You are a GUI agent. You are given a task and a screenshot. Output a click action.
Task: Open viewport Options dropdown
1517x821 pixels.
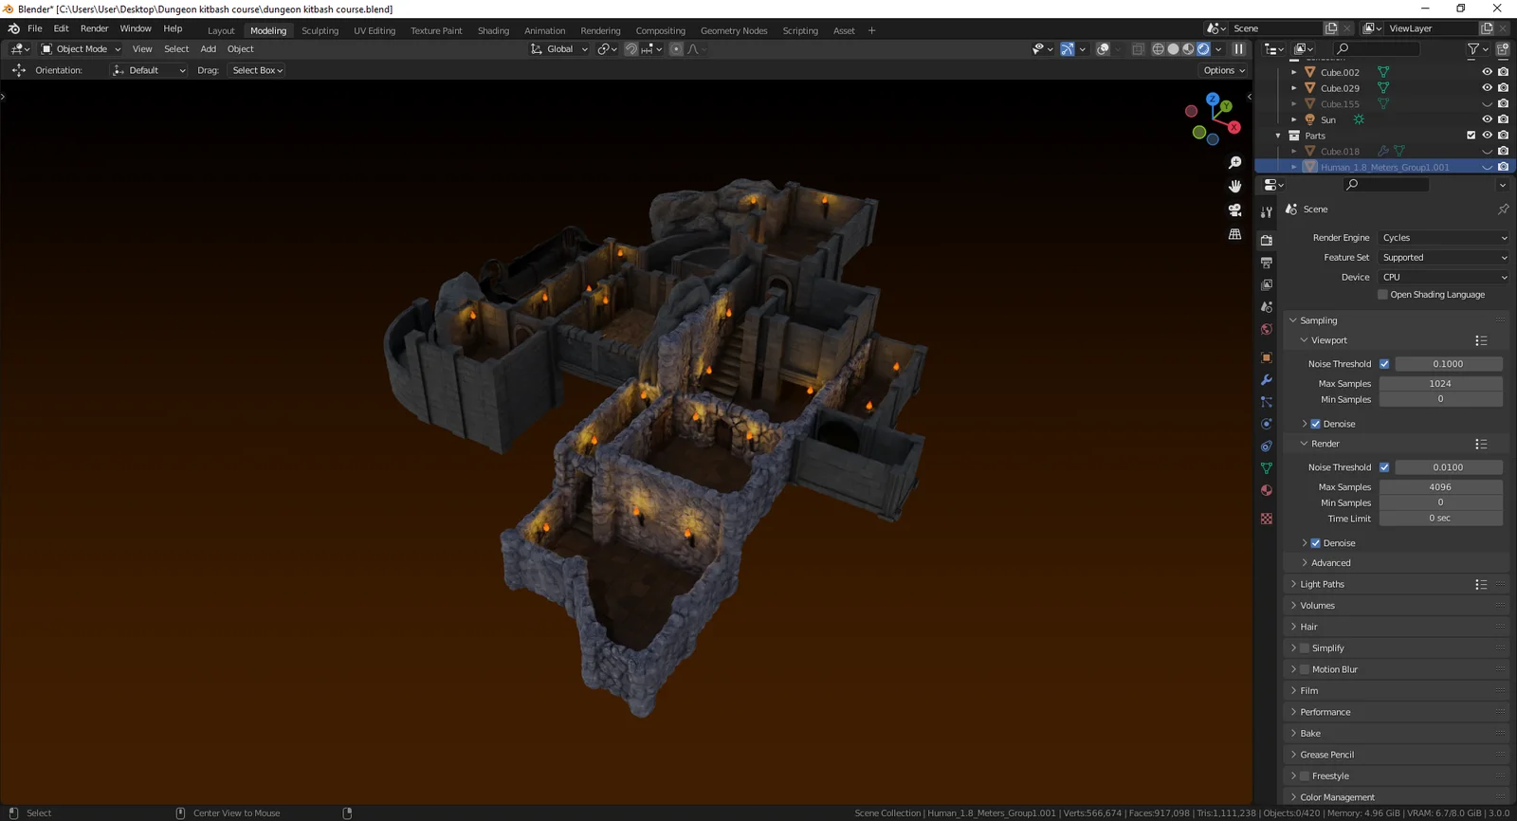coord(1223,70)
